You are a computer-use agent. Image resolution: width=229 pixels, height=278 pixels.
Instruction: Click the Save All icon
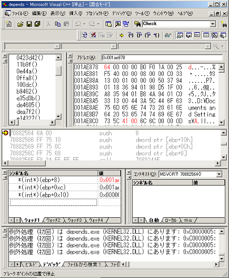37,24
